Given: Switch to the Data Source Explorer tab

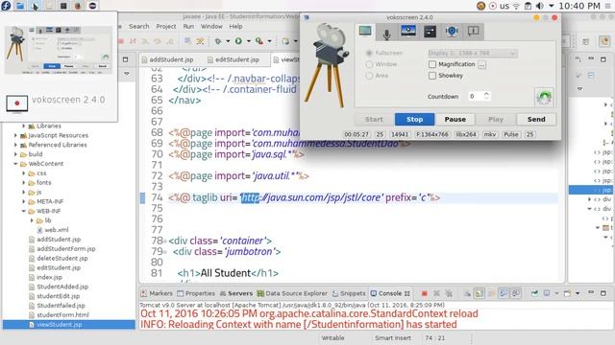Looking at the screenshot, I should click(292, 293).
